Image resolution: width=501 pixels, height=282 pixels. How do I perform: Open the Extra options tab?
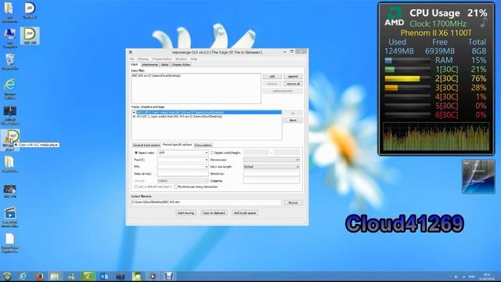tap(204, 145)
